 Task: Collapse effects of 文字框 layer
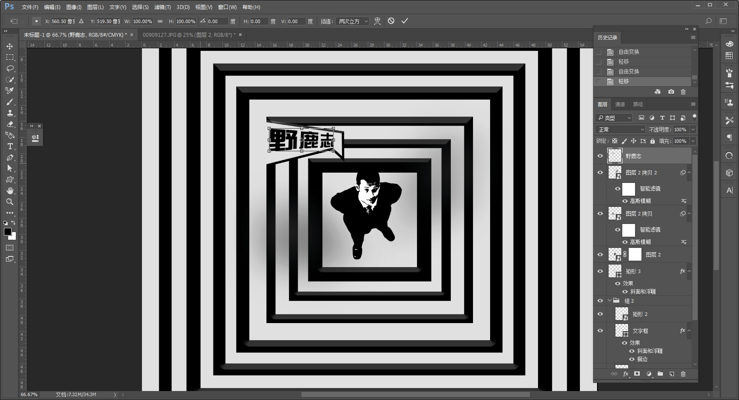(689, 331)
